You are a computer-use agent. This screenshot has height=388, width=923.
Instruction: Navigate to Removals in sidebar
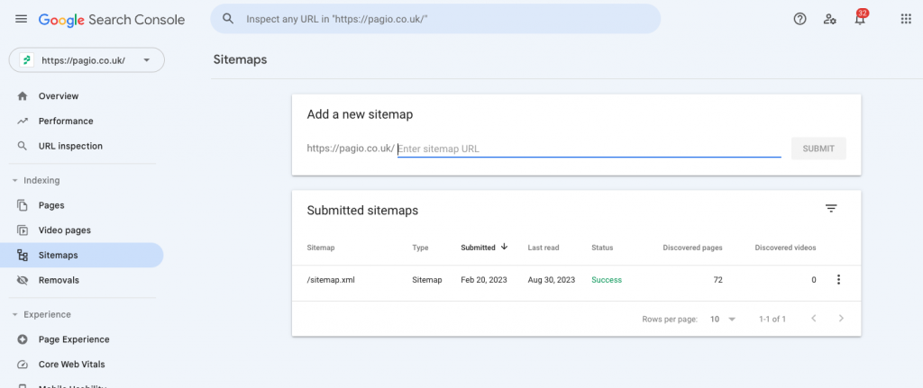(59, 280)
